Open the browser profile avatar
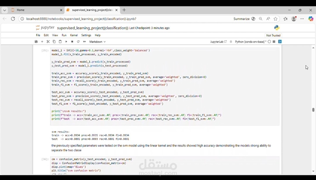The height and width of the screenshot is (180, 316). point(294,19)
